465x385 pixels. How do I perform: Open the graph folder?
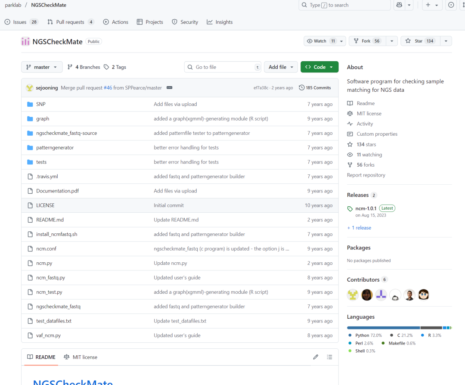click(x=43, y=119)
